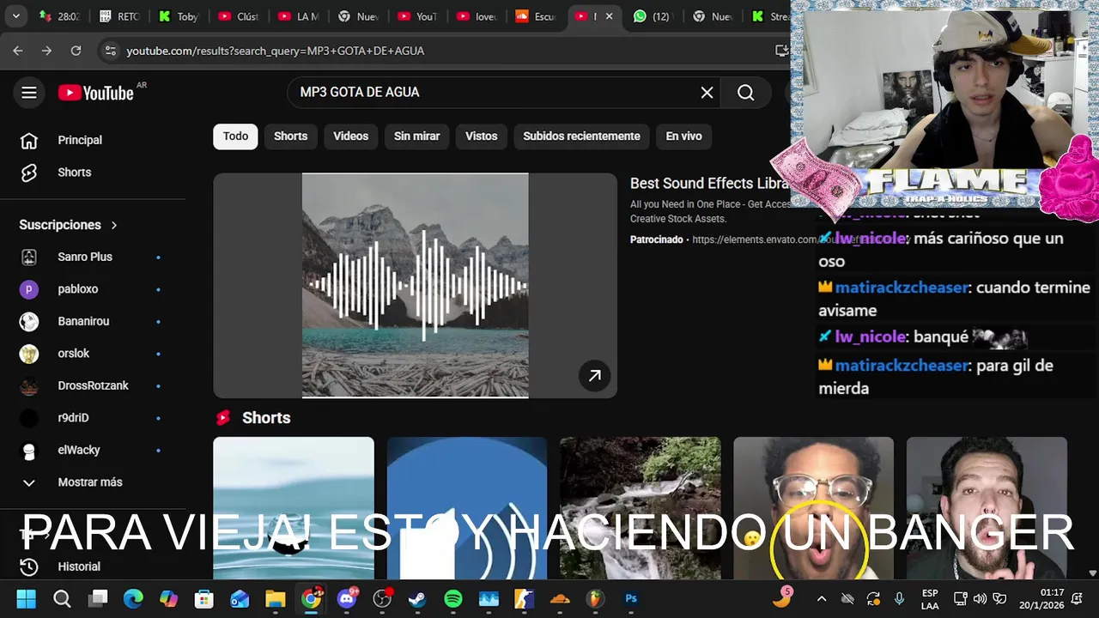Select the Vistos filter chip

point(481,136)
